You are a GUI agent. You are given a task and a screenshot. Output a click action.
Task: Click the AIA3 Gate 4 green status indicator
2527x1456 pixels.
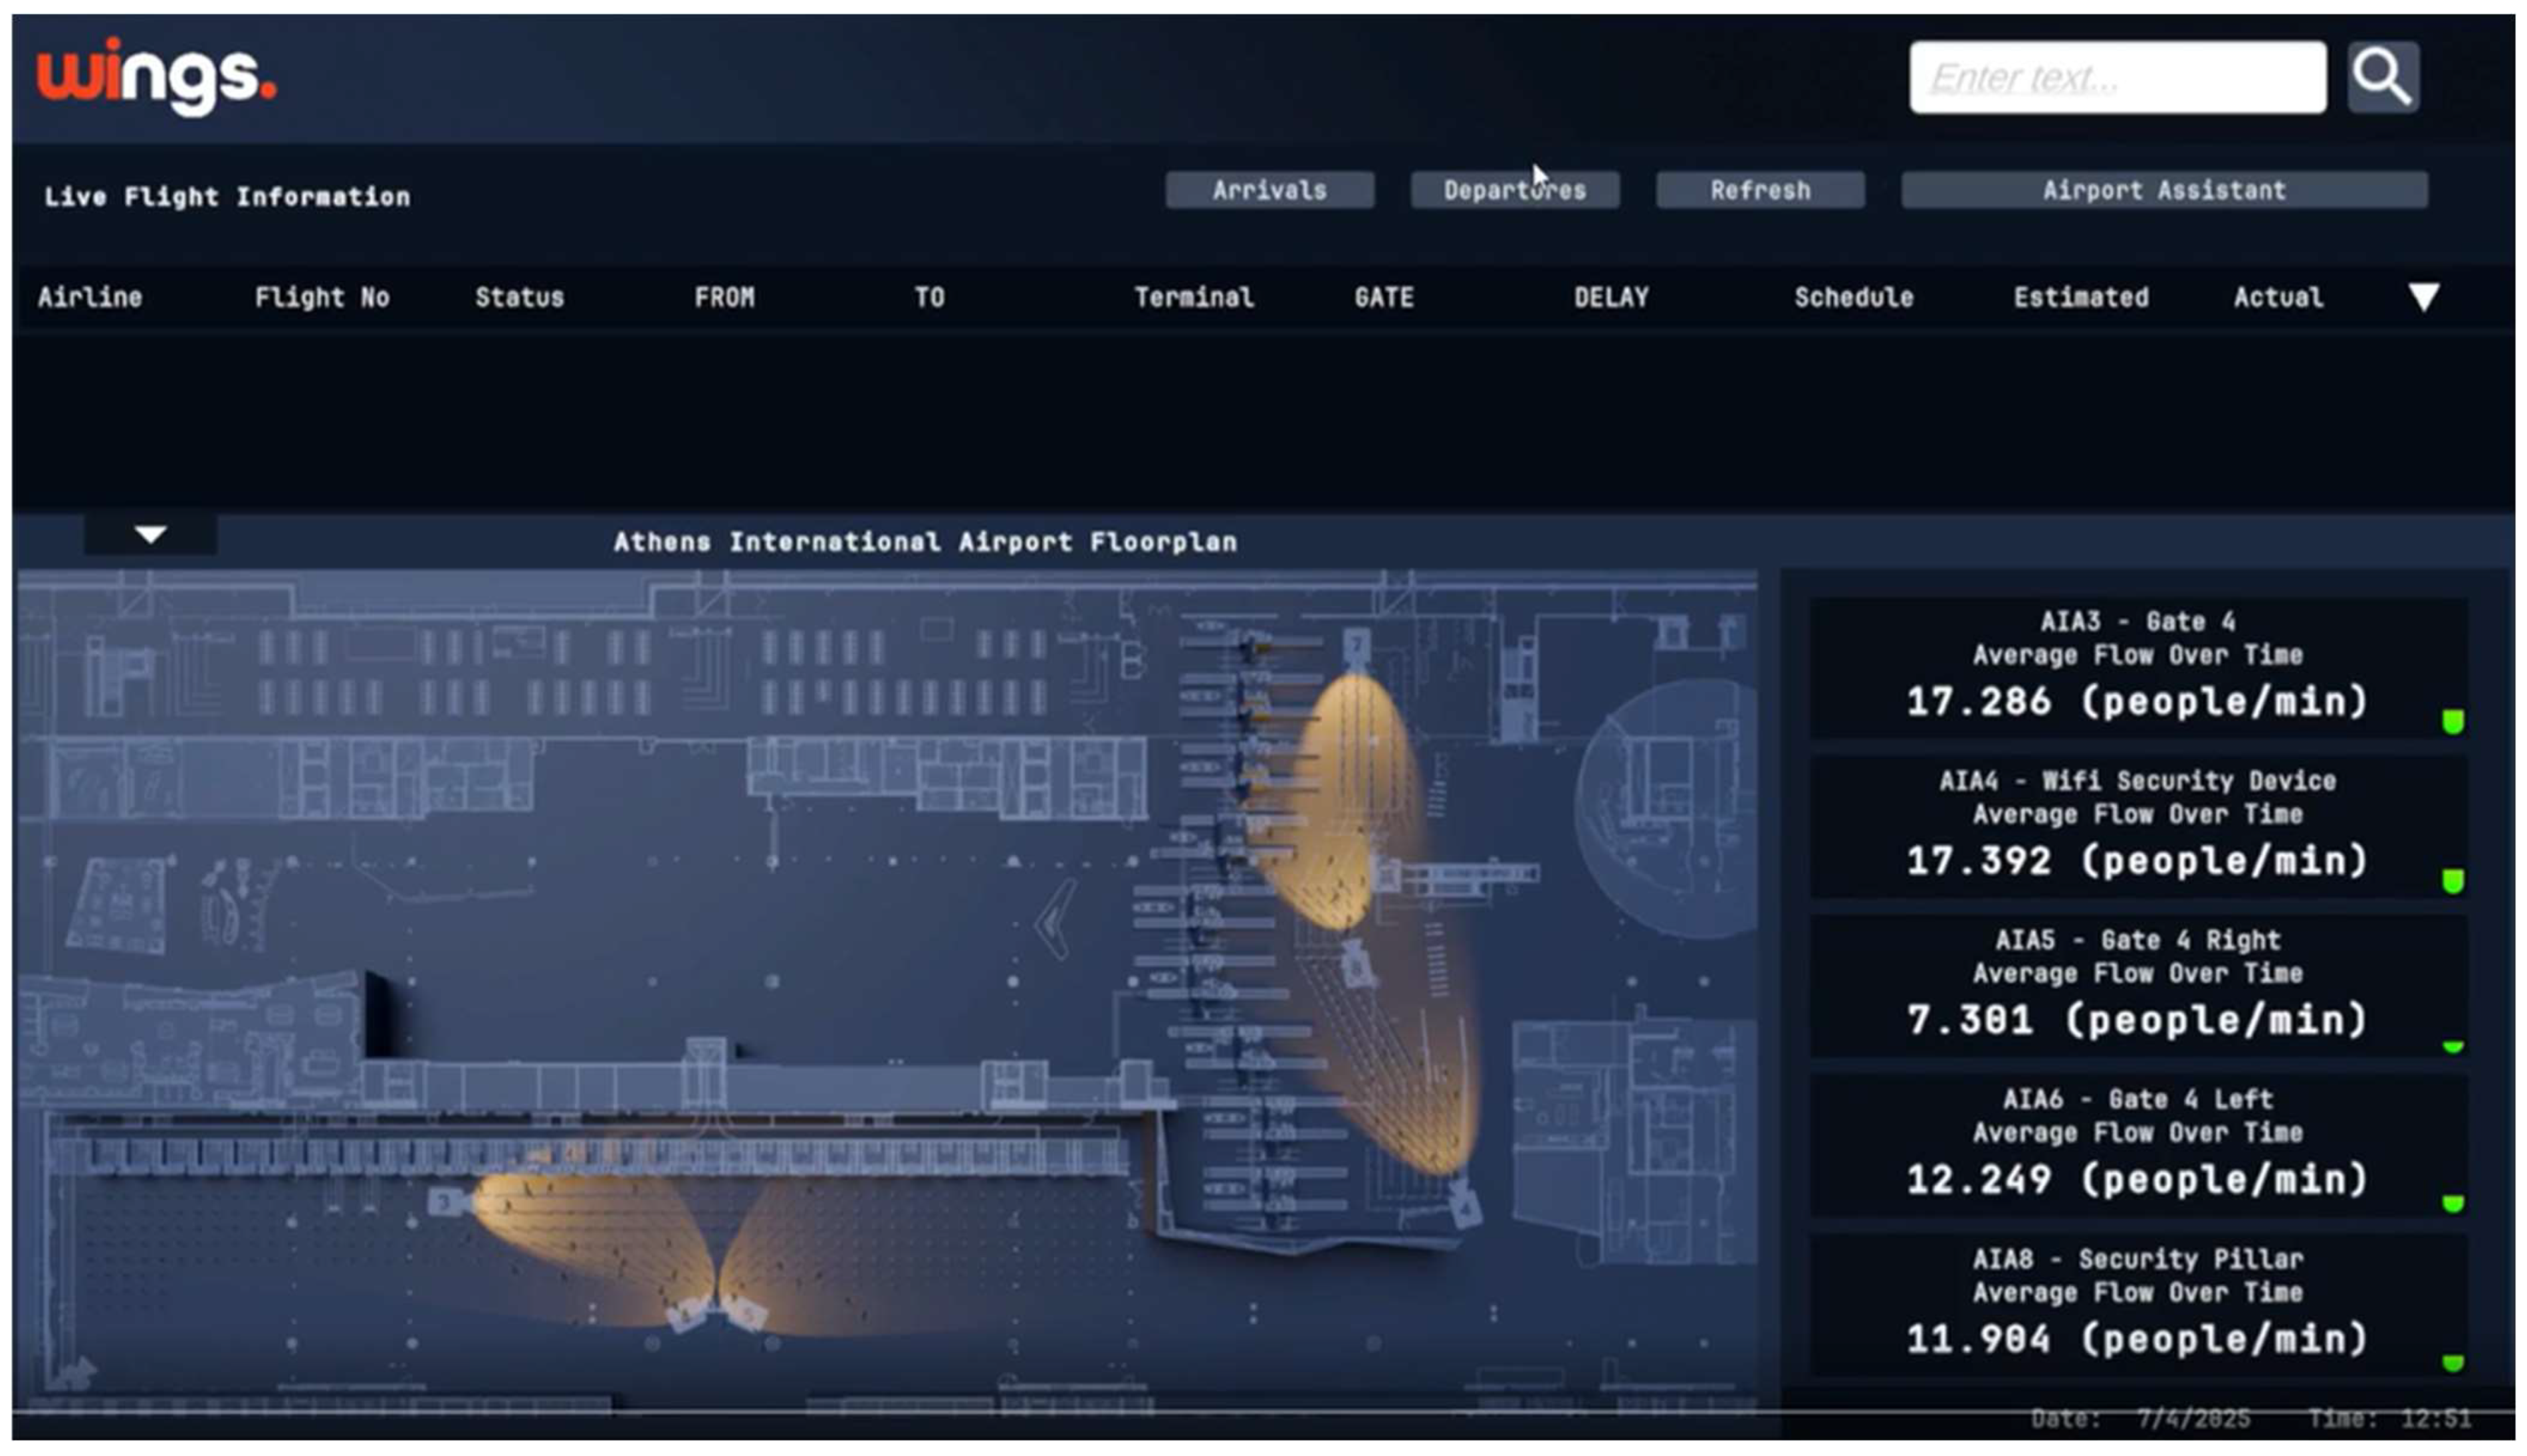pyautogui.click(x=2452, y=721)
